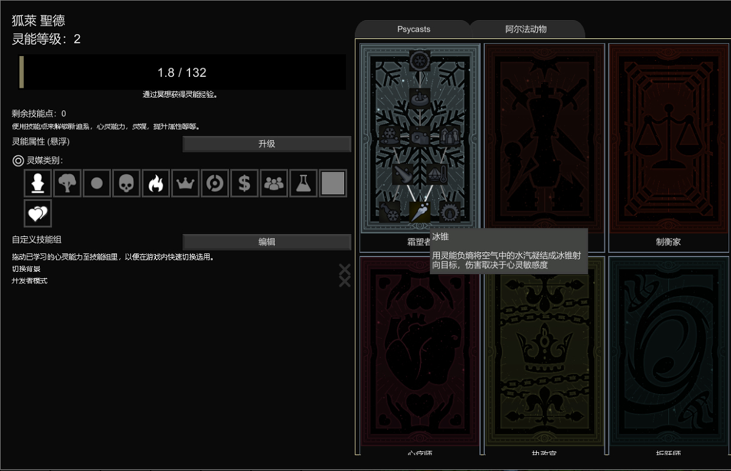
Task: Switch to the Psycasts tab
Action: click(x=414, y=29)
